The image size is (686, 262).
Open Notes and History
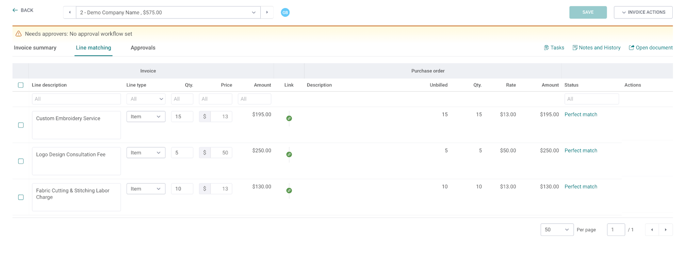coord(596,48)
